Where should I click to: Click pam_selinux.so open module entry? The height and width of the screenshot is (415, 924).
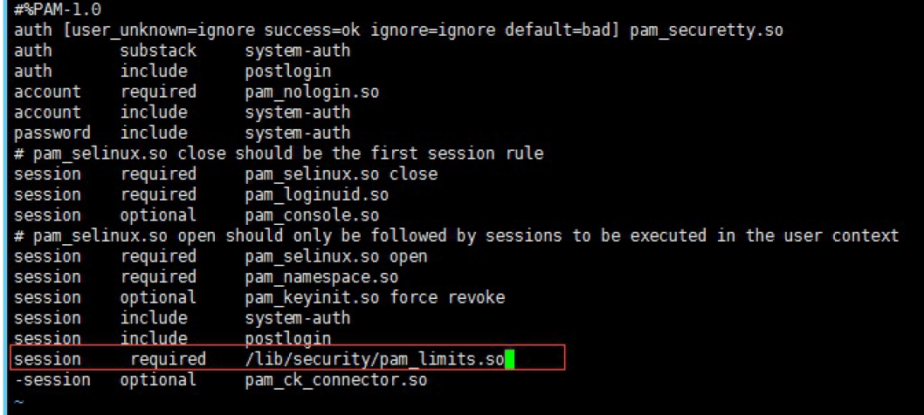tap(336, 256)
